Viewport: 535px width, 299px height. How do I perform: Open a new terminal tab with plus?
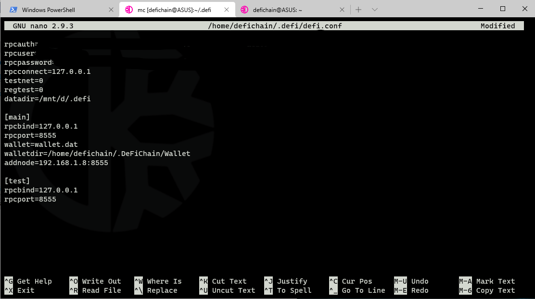pyautogui.click(x=358, y=10)
